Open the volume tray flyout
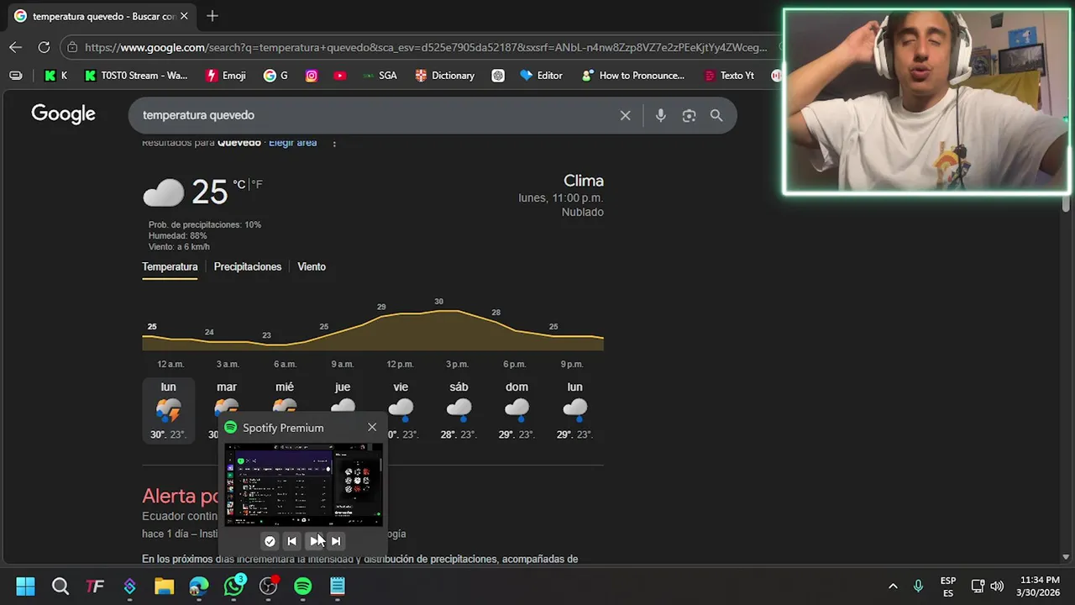1075x605 pixels. pyautogui.click(x=997, y=586)
